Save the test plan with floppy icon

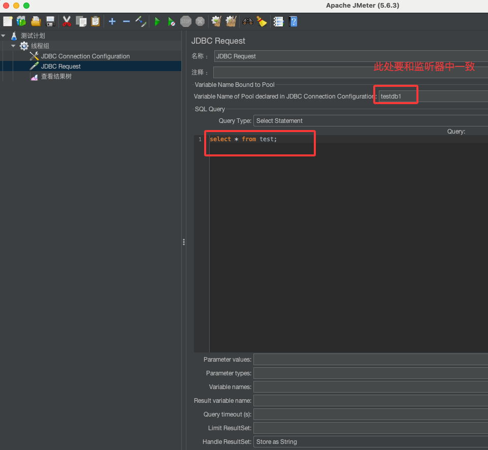(x=50, y=21)
